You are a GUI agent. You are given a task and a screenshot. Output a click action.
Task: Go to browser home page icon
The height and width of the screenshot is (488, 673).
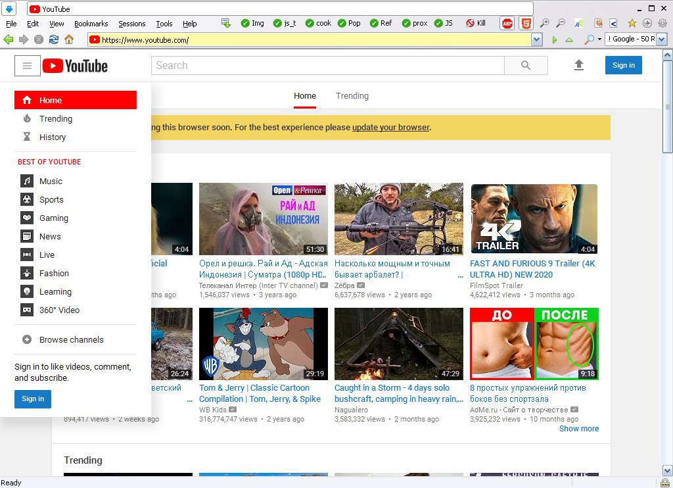click(68, 40)
